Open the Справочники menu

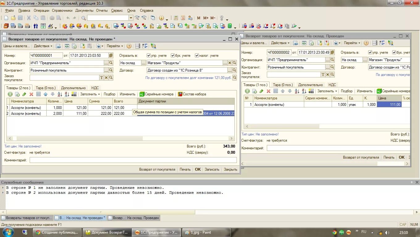point(62,10)
